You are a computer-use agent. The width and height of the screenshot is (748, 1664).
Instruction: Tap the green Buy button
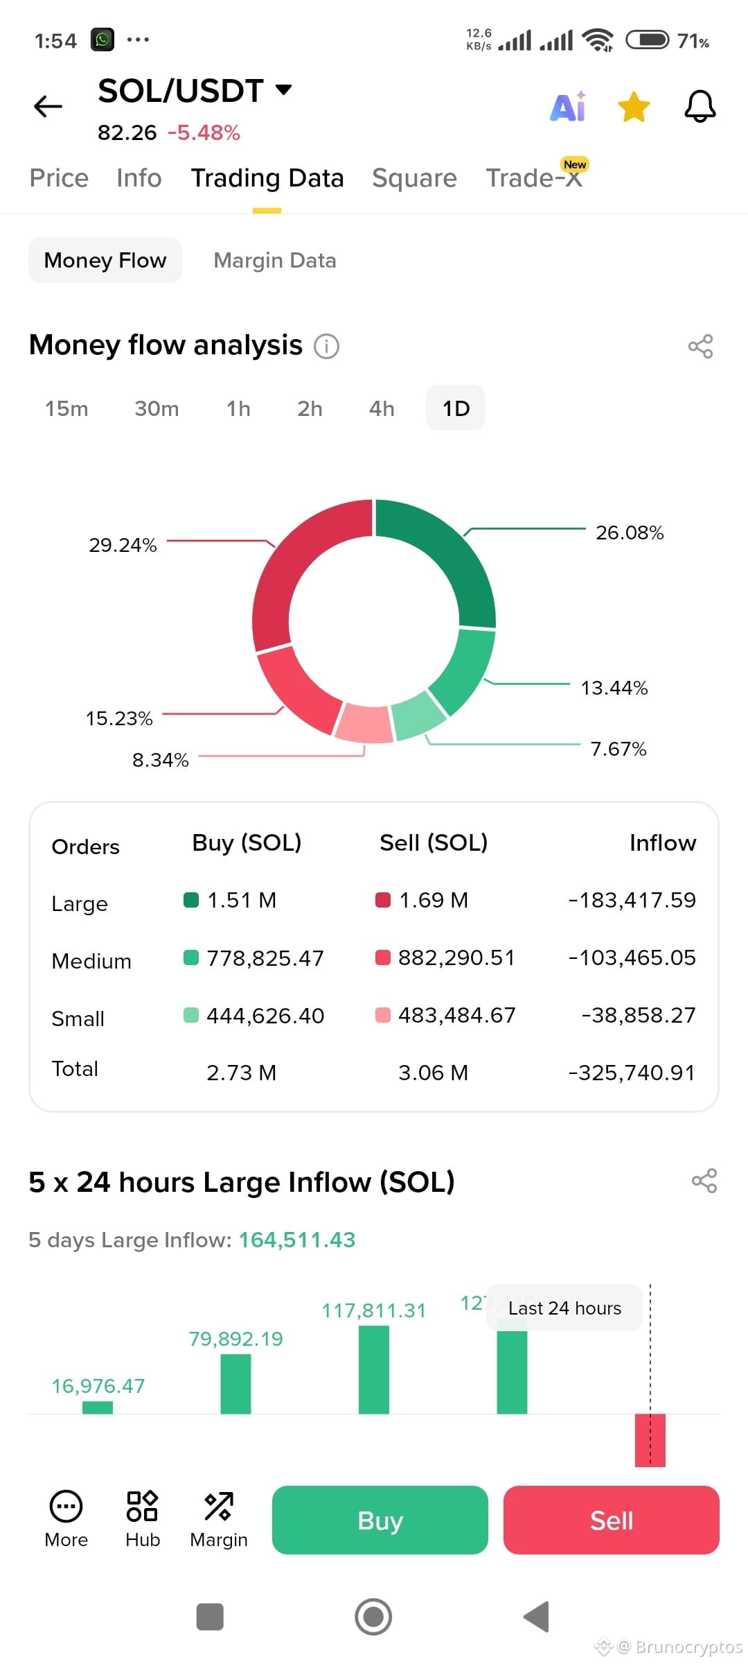click(380, 1520)
